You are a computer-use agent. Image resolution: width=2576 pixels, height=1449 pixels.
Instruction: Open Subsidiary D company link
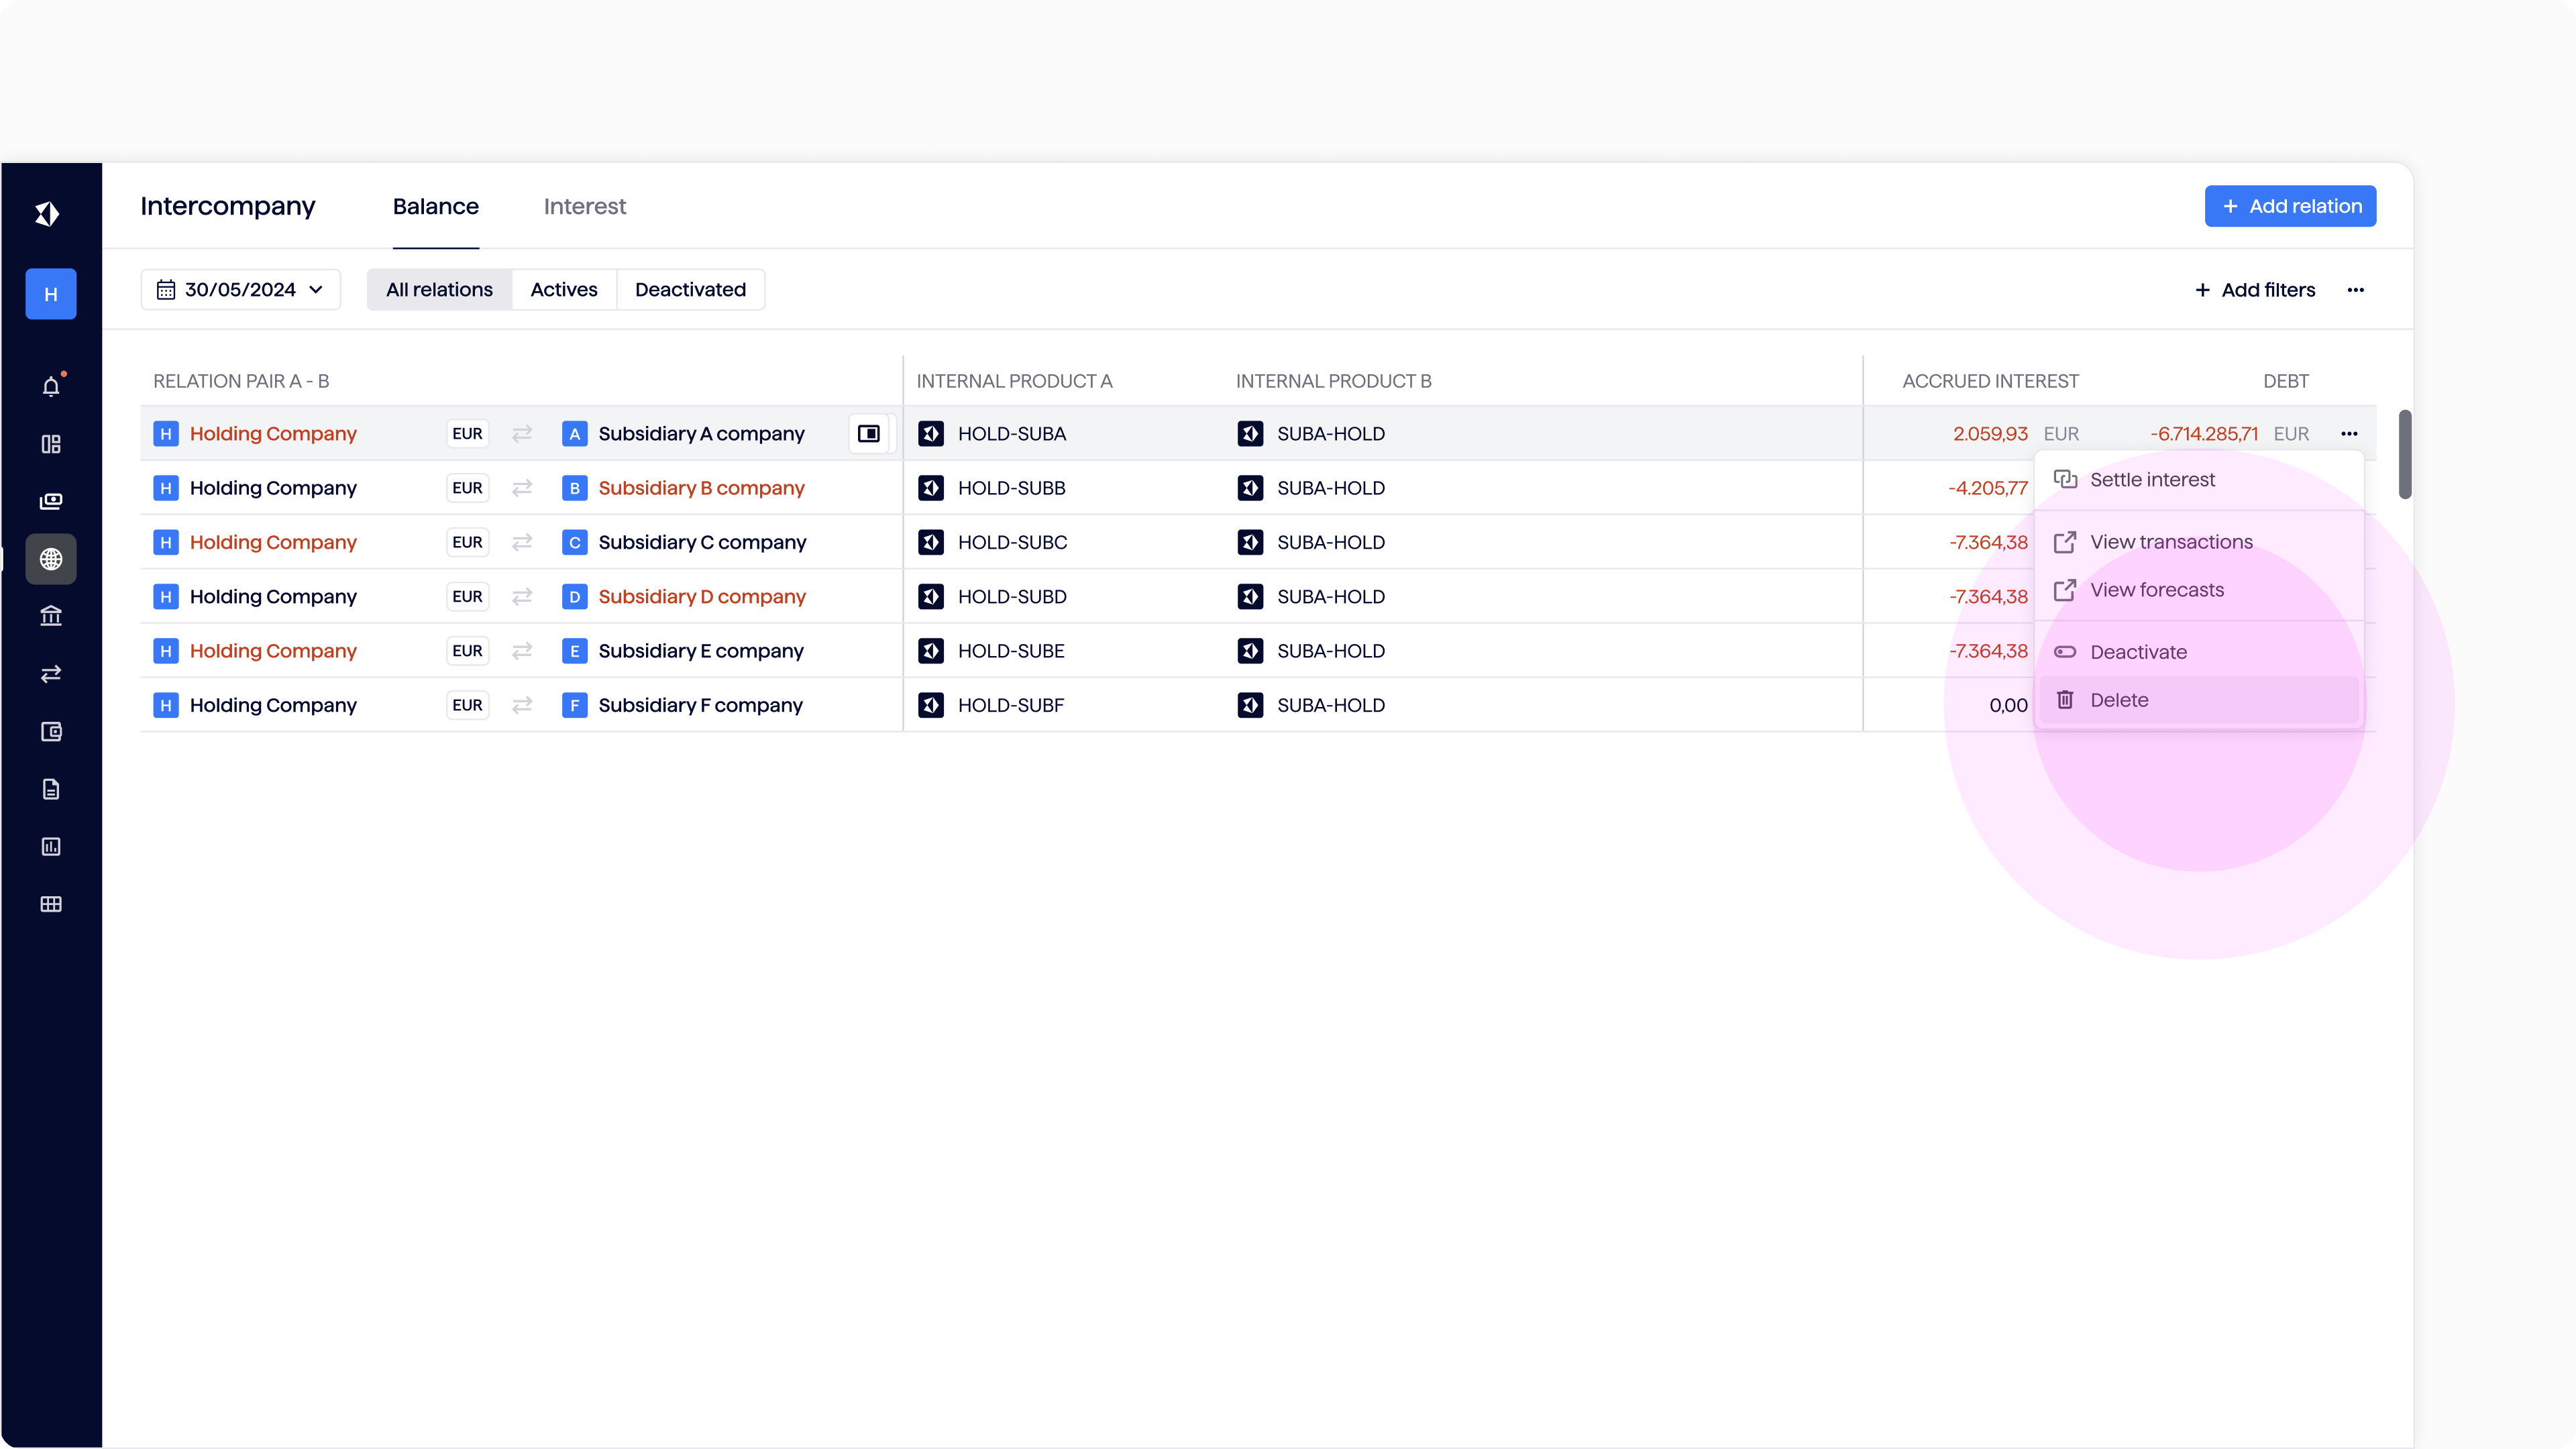pos(702,597)
